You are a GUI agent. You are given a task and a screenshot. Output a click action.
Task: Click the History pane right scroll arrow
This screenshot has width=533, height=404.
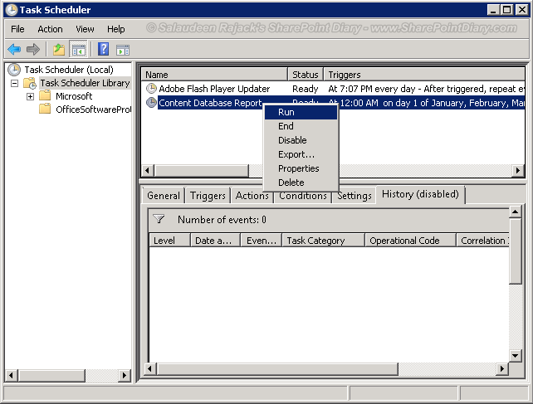[502, 368]
